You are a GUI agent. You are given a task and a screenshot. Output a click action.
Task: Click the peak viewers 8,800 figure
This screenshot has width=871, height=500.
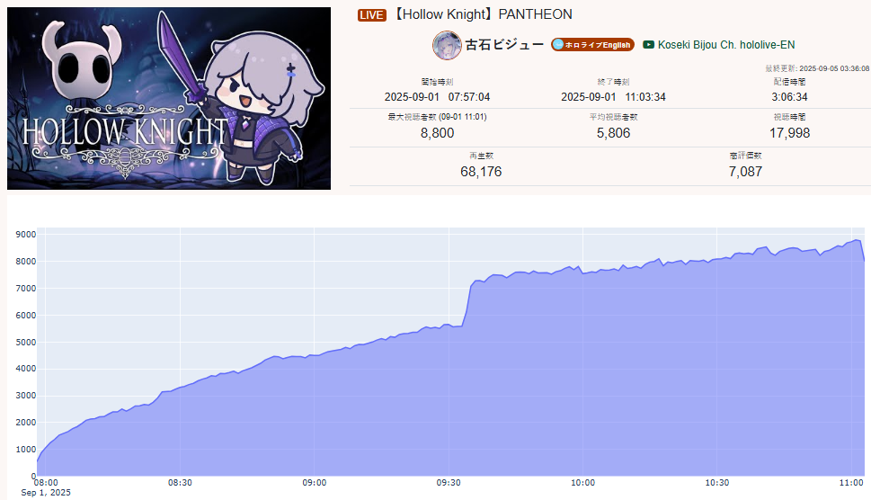click(437, 133)
